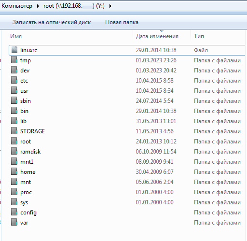
Task: Expand breadcrumb arrow after root (Y:)
Action: (x=110, y=6)
